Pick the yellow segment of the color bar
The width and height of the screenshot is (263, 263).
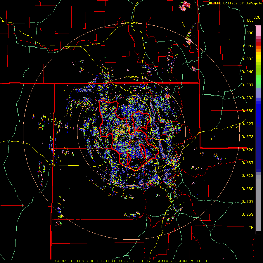pyautogui.click(x=258, y=58)
